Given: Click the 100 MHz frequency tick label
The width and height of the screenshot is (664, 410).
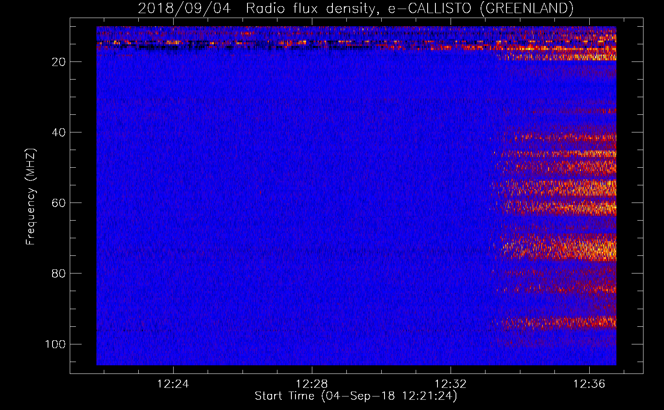Looking at the screenshot, I should 55,344.
